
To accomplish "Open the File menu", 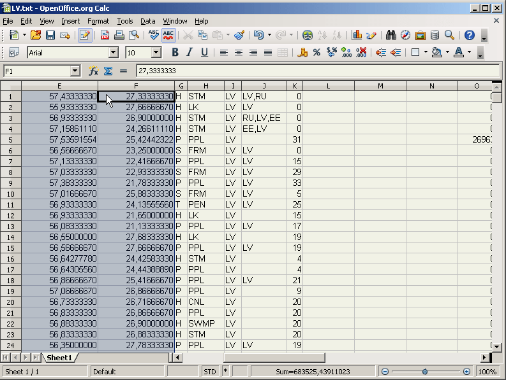I will pyautogui.click(x=8, y=21).
